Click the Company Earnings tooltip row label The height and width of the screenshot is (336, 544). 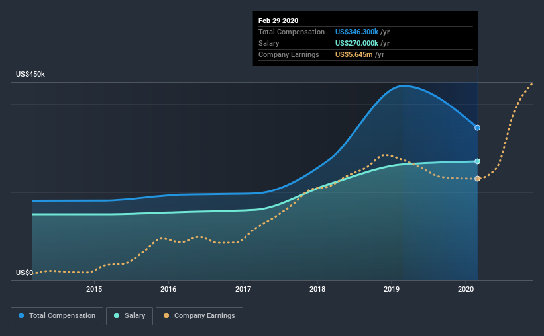[x=289, y=54]
